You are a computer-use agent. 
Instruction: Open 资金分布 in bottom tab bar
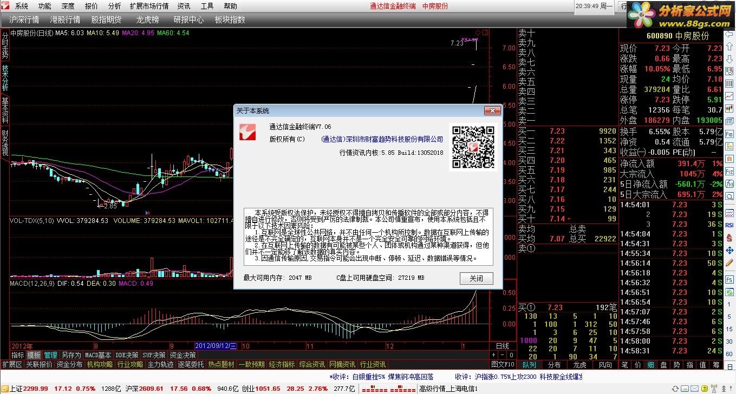[x=69, y=365]
